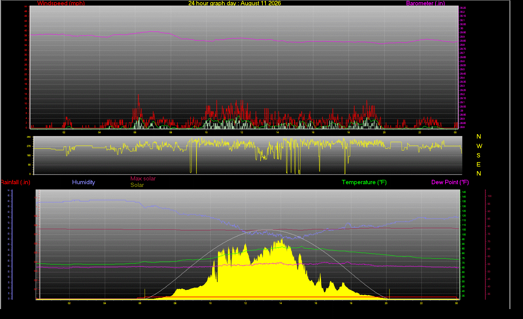Screen dimensions: 523x319
Task: Click dark red axis value '80'
Action: click(489, 226)
